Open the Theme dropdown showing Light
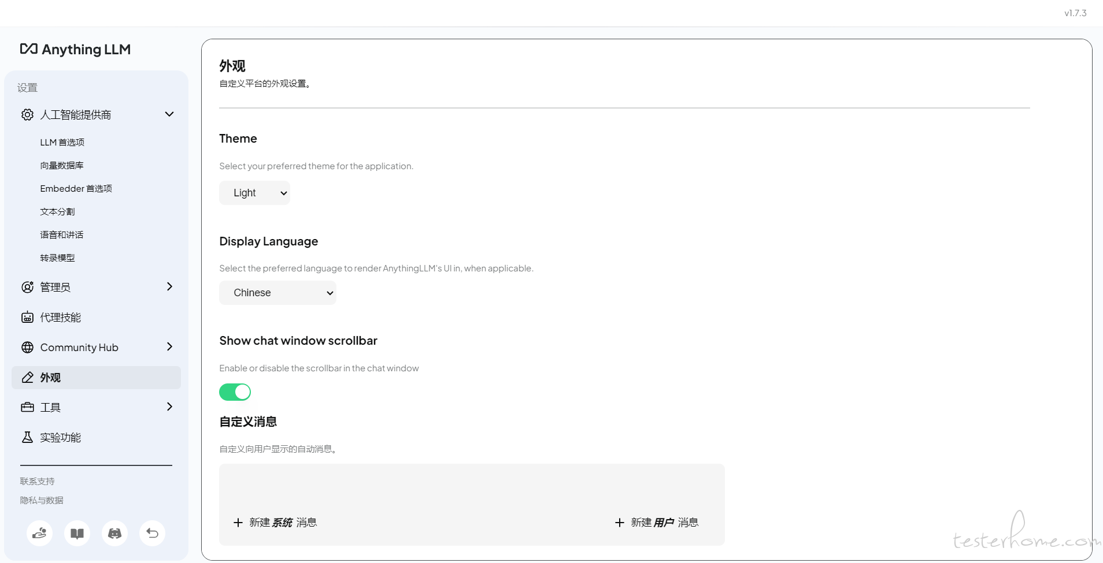Image resolution: width=1103 pixels, height=563 pixels. point(254,193)
